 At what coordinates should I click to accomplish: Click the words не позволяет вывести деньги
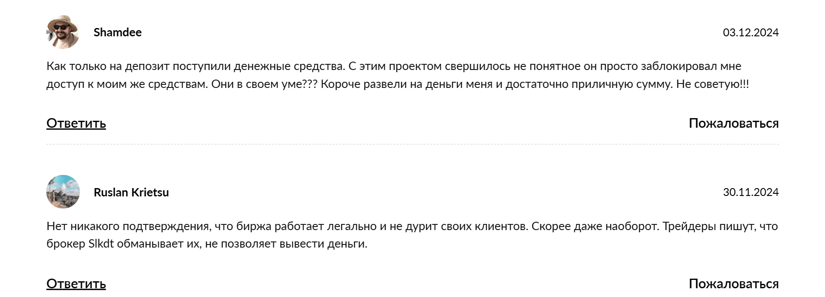286,244
